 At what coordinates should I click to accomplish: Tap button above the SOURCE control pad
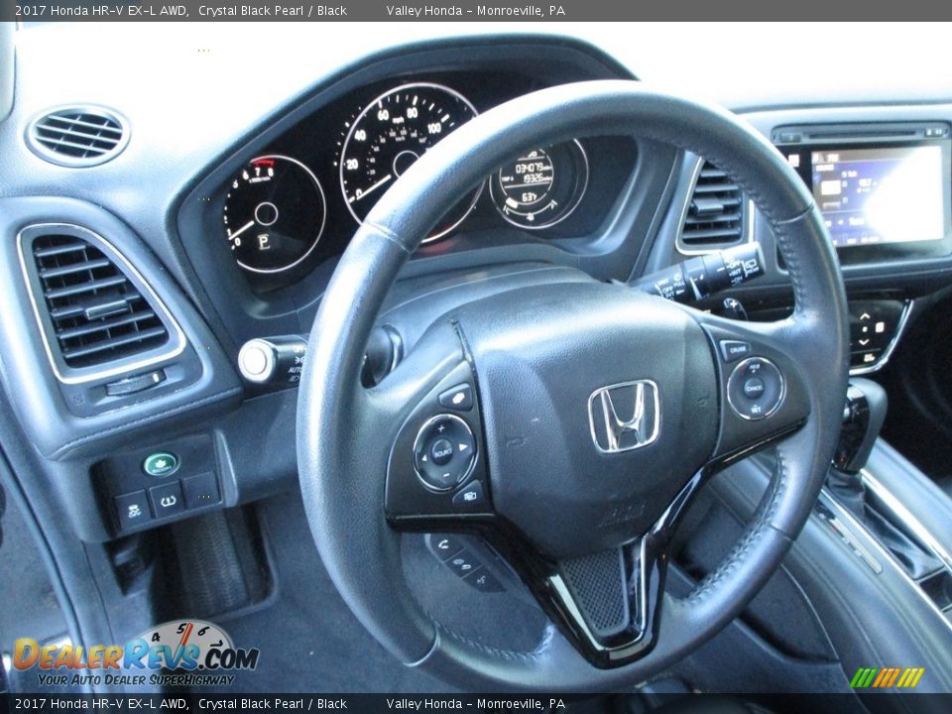coord(457,398)
